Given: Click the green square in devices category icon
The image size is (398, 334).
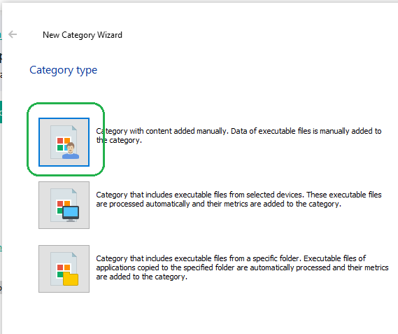Looking at the screenshot, I should pyautogui.click(x=60, y=211).
